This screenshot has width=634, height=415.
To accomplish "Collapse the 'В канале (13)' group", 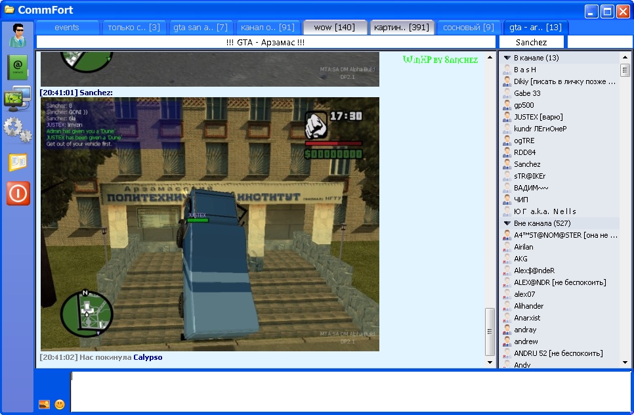I will coord(507,58).
